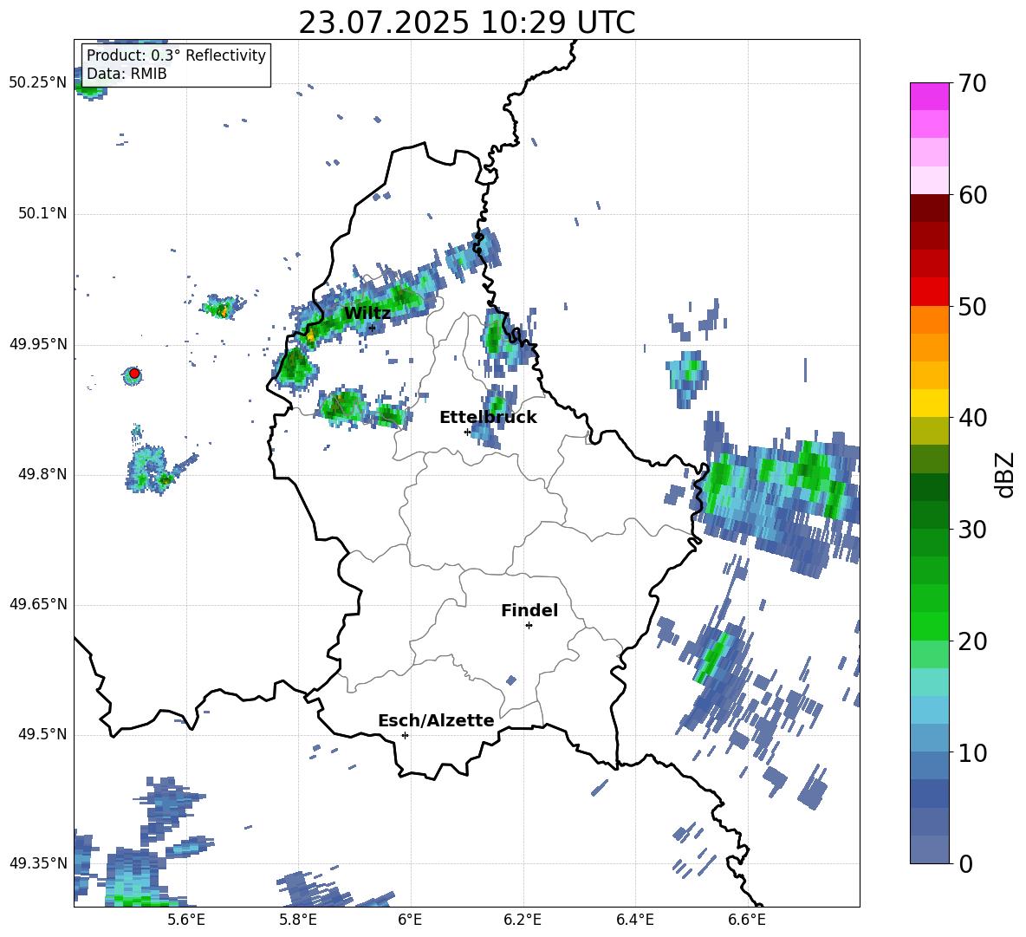1026x937 pixels.
Task: Click the ring-shaped echo near 49.8°N west
Action: pyautogui.click(x=152, y=468)
